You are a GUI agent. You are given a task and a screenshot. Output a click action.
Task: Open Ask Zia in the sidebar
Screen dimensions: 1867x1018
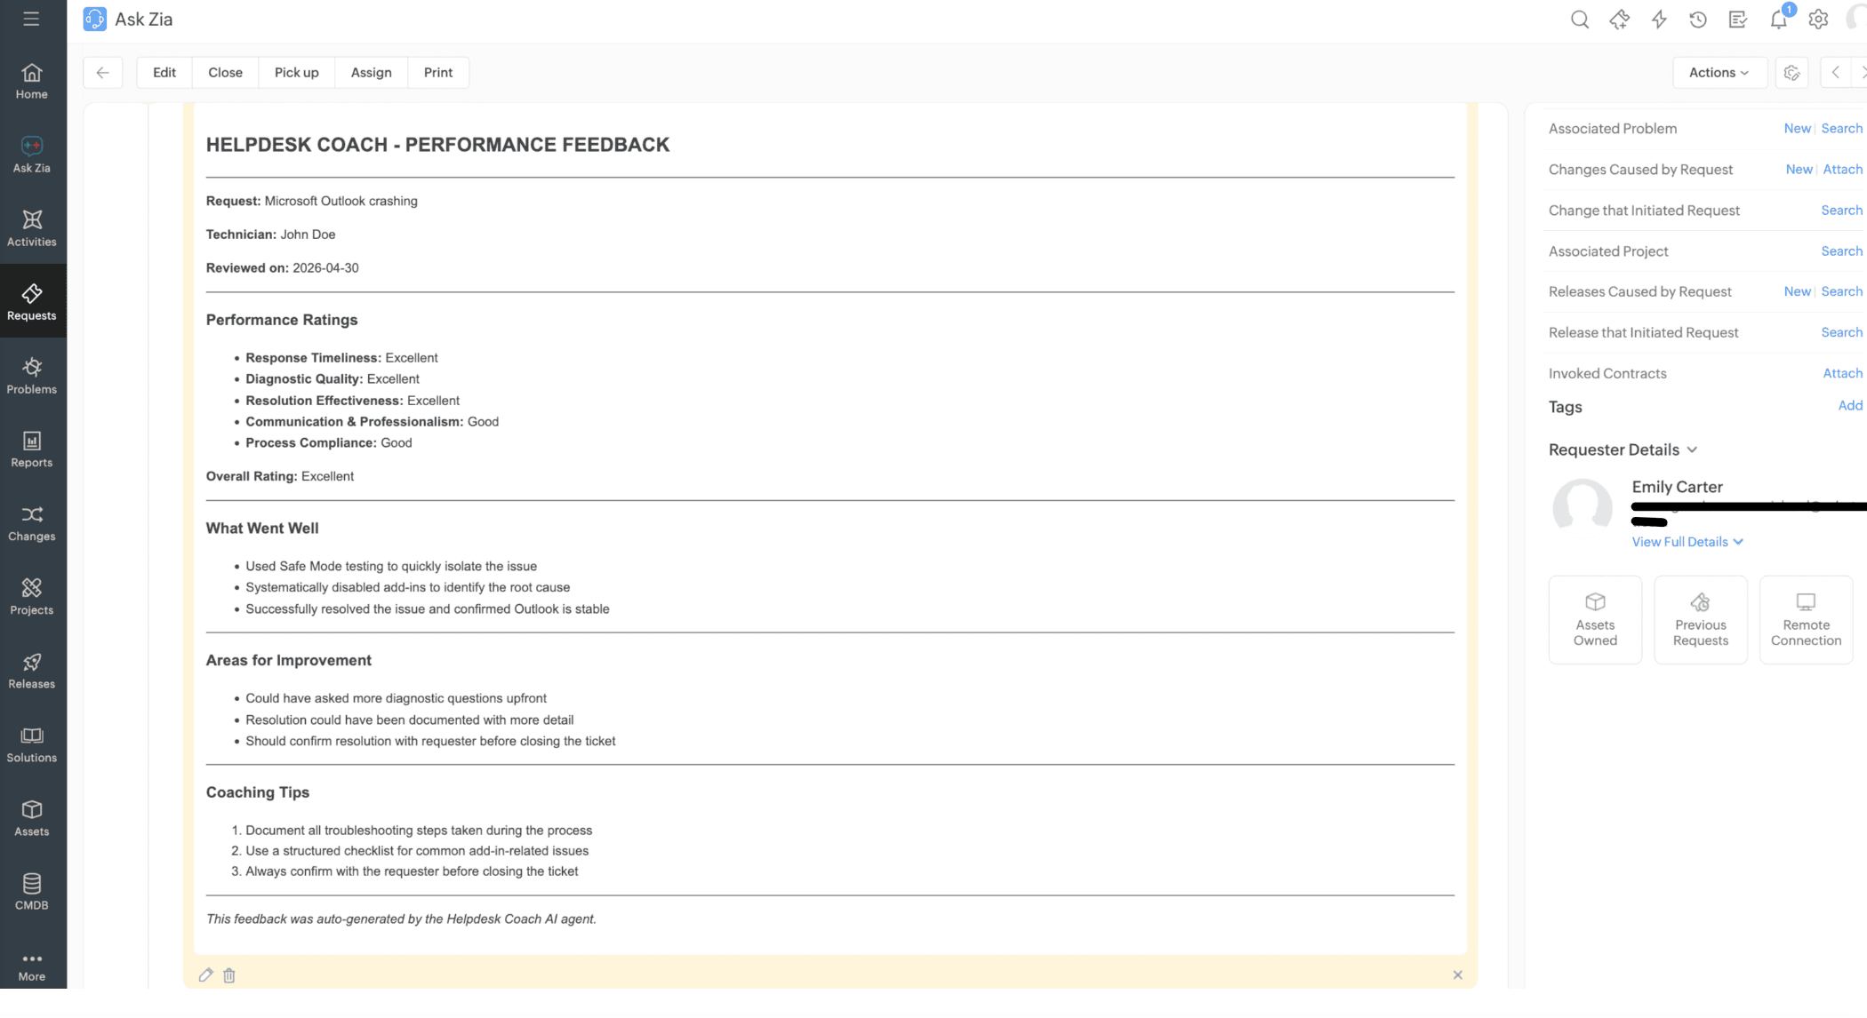point(32,155)
